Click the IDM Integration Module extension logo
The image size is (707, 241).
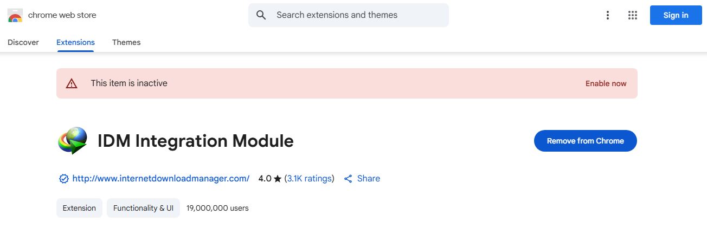(73, 141)
